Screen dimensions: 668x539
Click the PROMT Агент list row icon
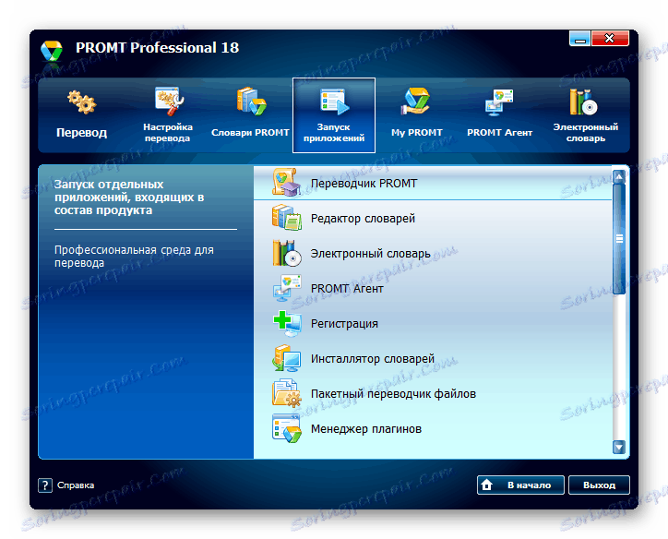[x=287, y=288]
